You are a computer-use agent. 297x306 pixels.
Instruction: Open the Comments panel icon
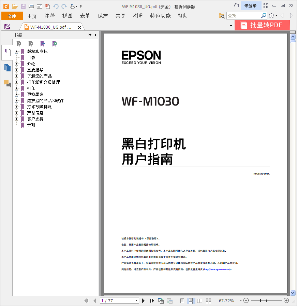pyautogui.click(x=8, y=83)
